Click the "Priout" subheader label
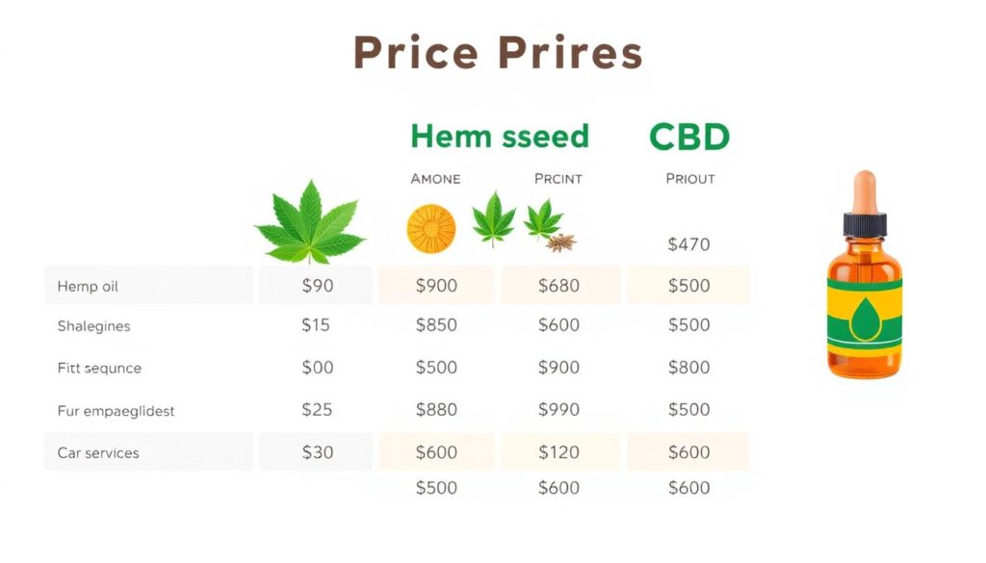This screenshot has width=986, height=563. (x=689, y=179)
